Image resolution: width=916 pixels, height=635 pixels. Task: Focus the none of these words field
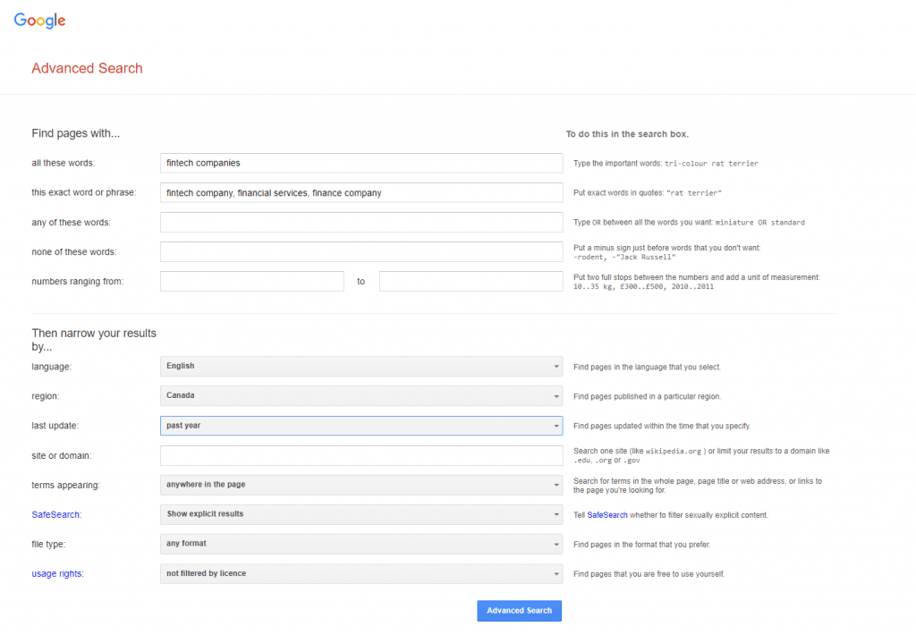point(360,251)
